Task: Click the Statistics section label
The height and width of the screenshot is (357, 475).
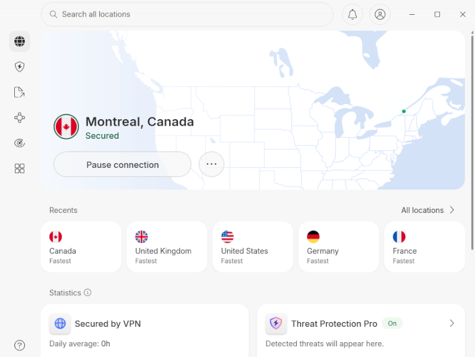Action: (65, 293)
